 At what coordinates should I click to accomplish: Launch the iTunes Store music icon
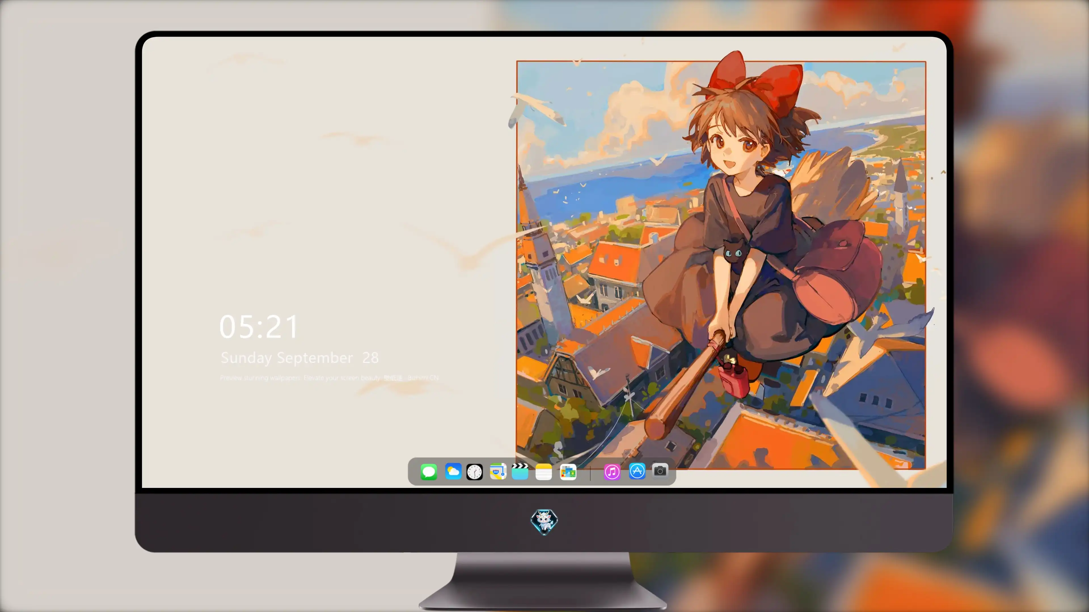(x=612, y=472)
